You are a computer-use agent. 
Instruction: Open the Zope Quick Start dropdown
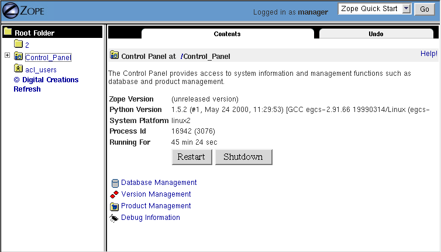tap(407, 9)
